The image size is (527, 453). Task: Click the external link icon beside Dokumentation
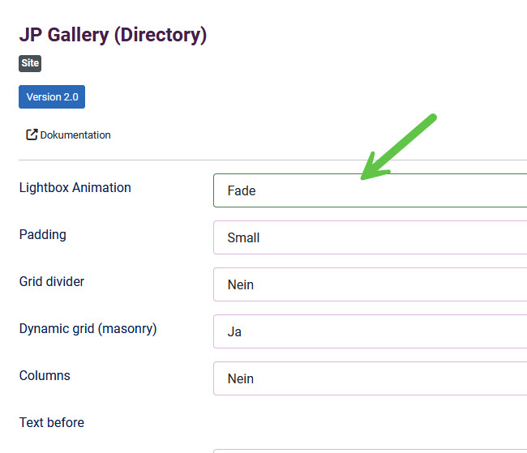click(x=32, y=135)
